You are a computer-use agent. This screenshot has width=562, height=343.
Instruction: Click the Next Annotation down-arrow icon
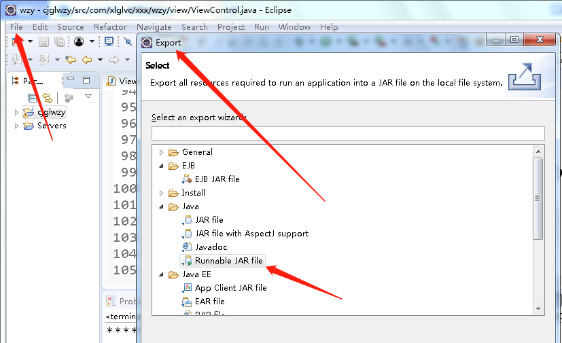click(16, 60)
